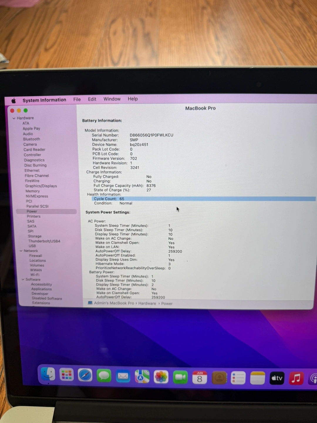Open Music from the Dock

pos(296,378)
